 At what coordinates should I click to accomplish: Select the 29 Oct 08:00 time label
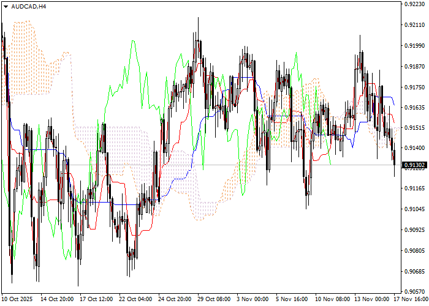[214, 299]
